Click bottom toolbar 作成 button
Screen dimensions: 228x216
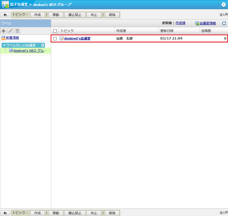(x=37, y=213)
